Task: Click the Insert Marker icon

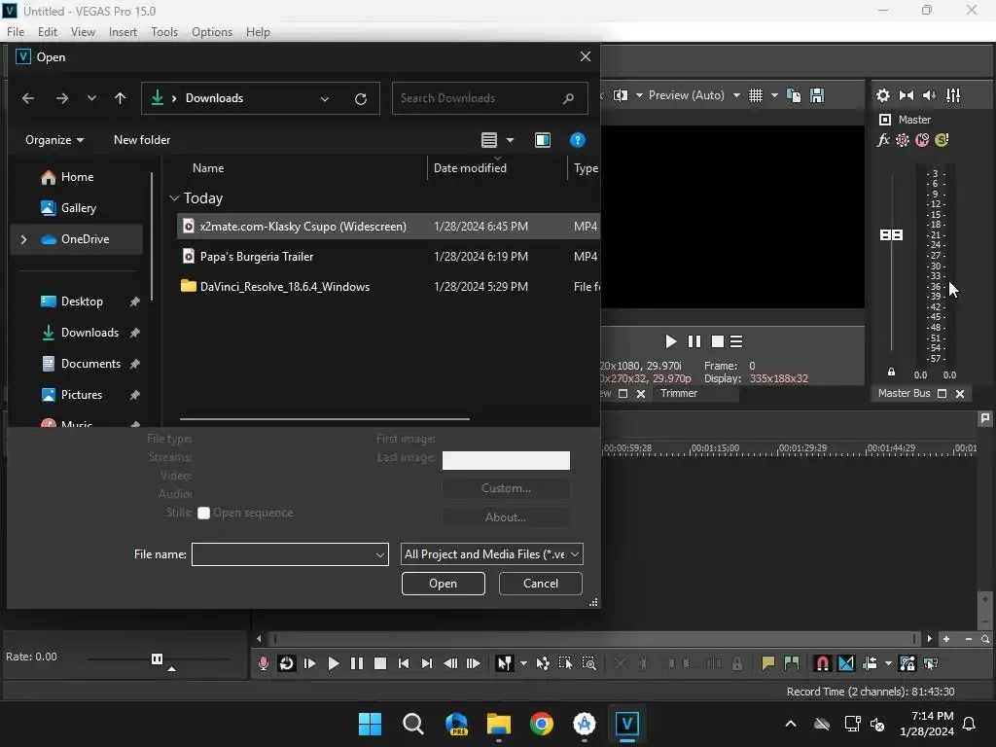Action: [x=768, y=663]
